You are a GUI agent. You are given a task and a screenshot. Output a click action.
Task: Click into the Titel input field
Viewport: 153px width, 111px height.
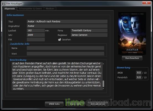(x=67, y=21)
